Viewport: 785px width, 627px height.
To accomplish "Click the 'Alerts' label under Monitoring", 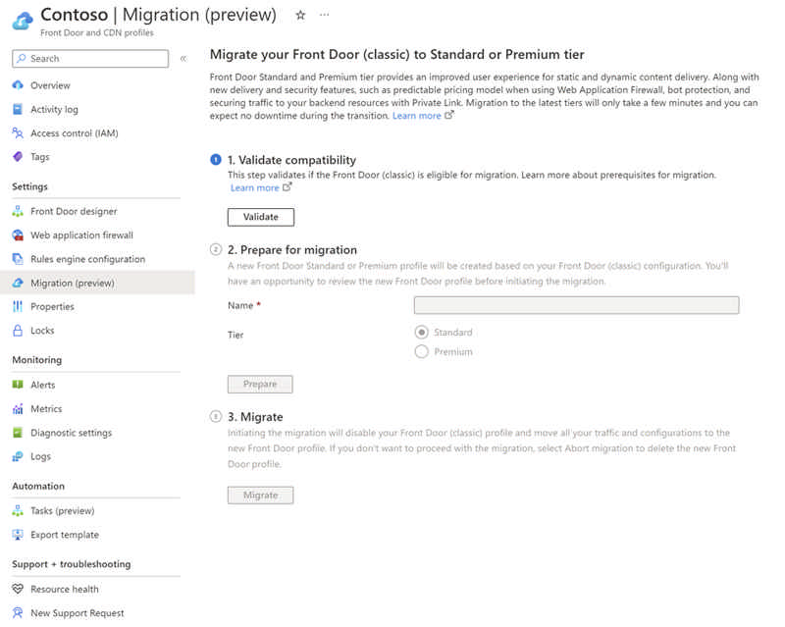I will coord(42,385).
